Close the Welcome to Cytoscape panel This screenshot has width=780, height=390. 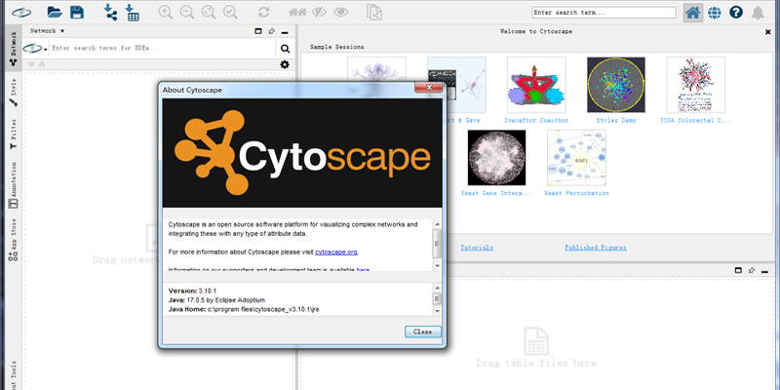point(767,32)
